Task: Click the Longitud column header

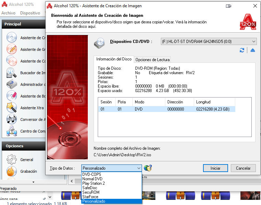Action: point(214,102)
